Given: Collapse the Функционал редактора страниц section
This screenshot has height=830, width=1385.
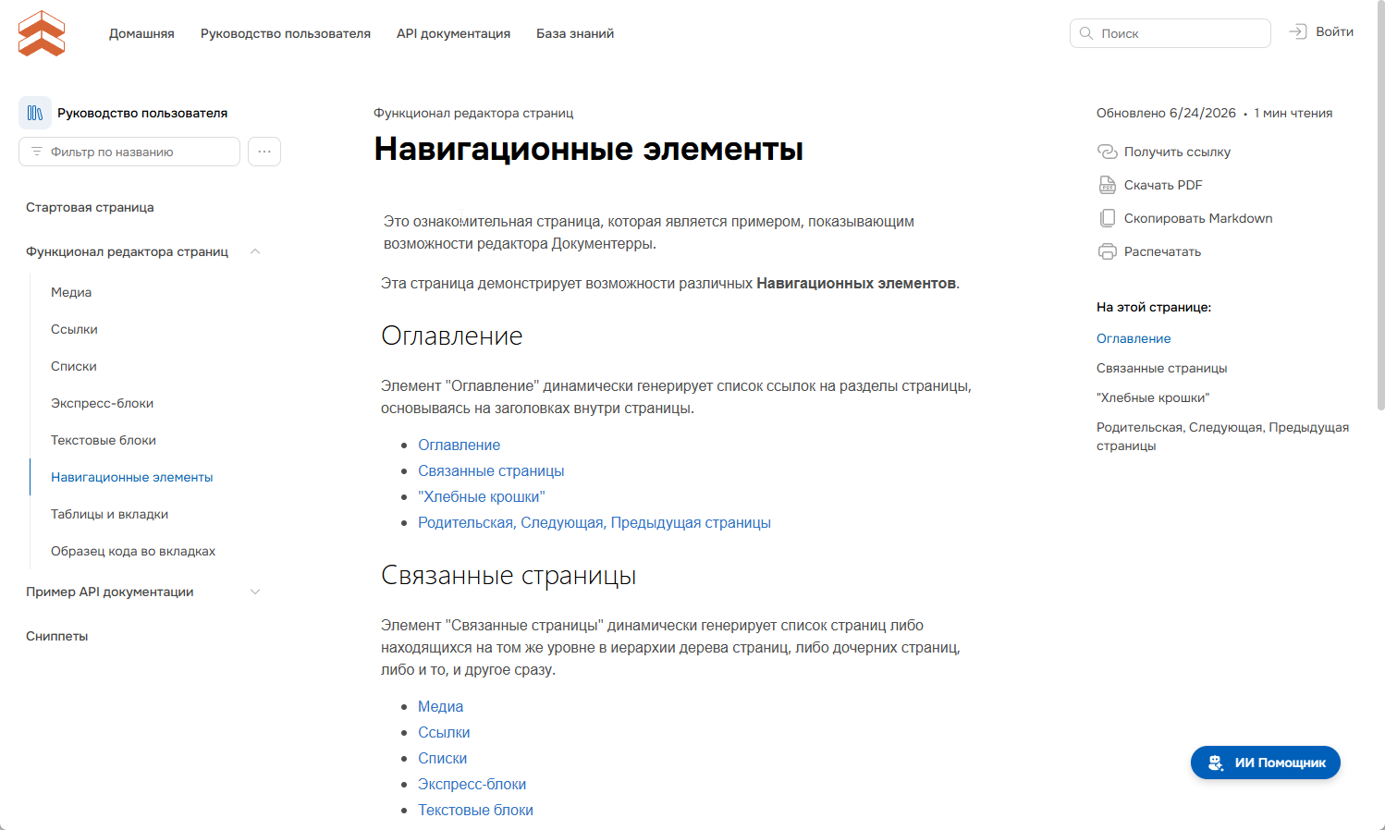Looking at the screenshot, I should pyautogui.click(x=256, y=251).
